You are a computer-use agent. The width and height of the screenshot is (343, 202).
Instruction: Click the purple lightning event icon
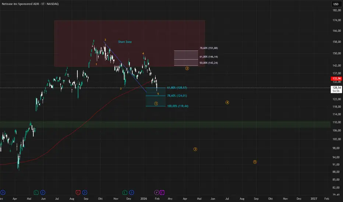156,192
